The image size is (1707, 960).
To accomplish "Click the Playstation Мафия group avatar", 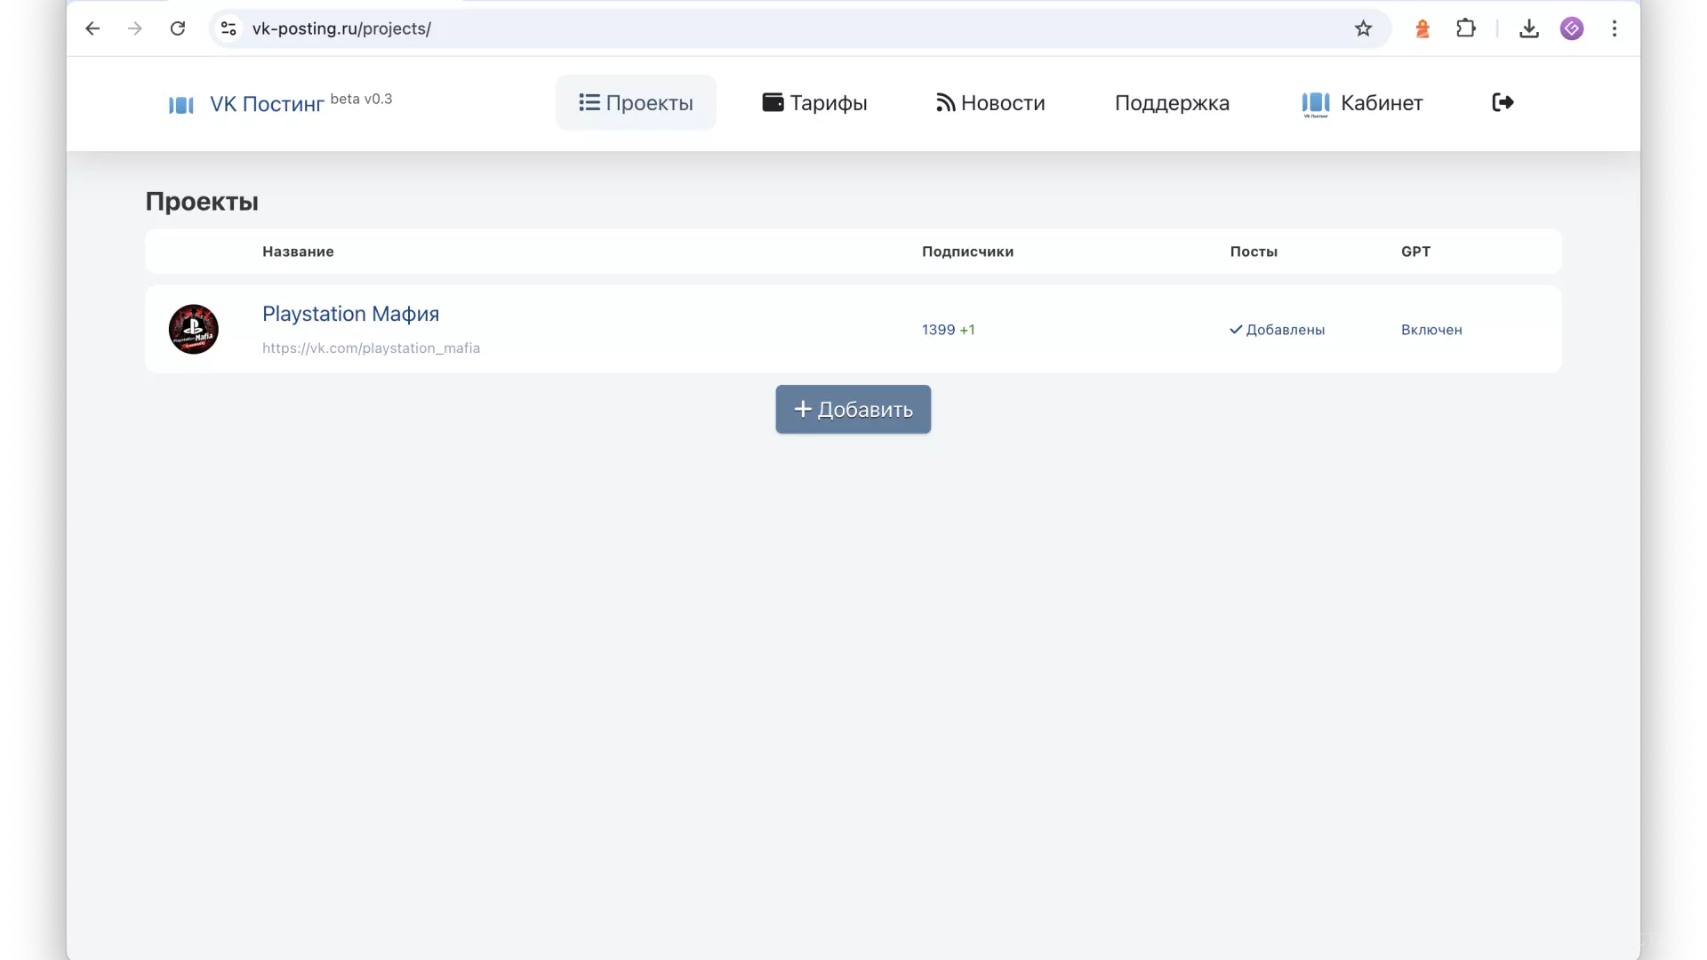I will click(194, 329).
